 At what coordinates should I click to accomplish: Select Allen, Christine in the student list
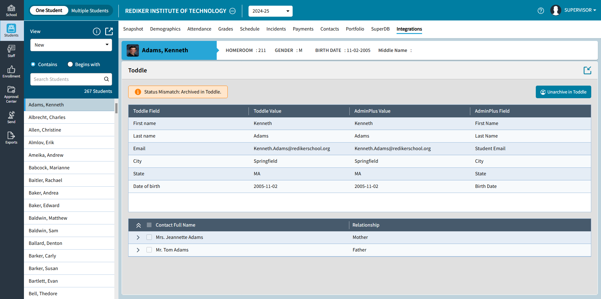click(69, 130)
